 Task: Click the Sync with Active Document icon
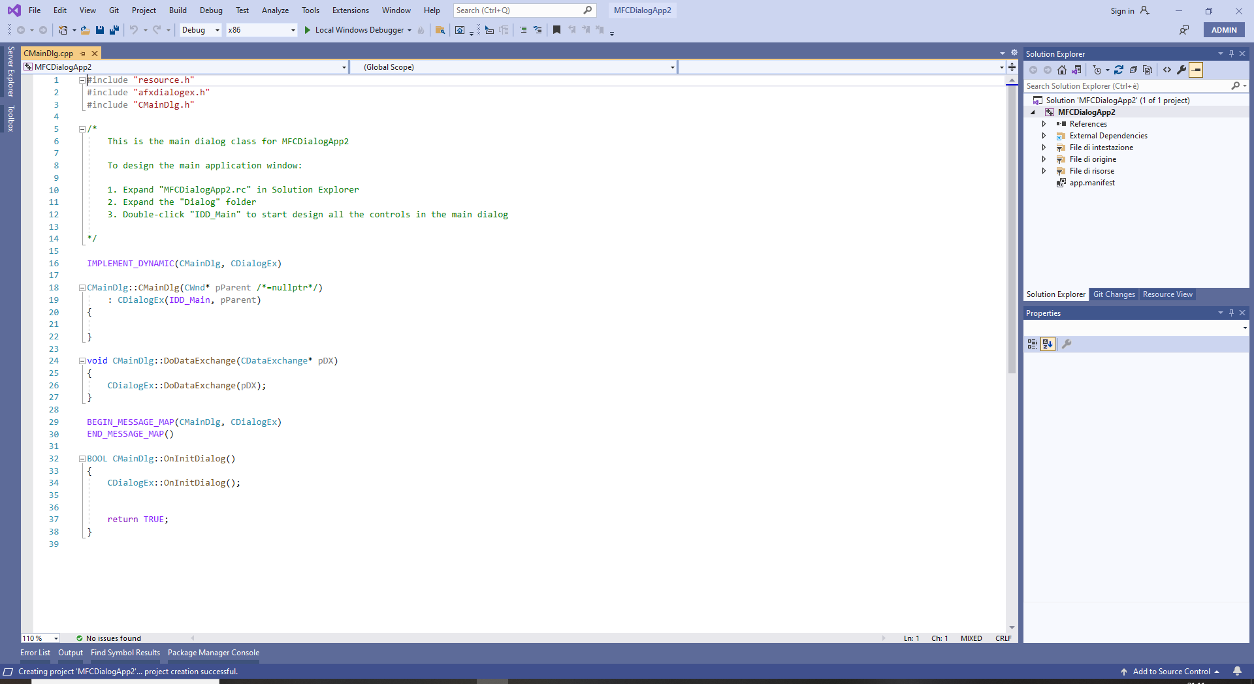point(1119,70)
